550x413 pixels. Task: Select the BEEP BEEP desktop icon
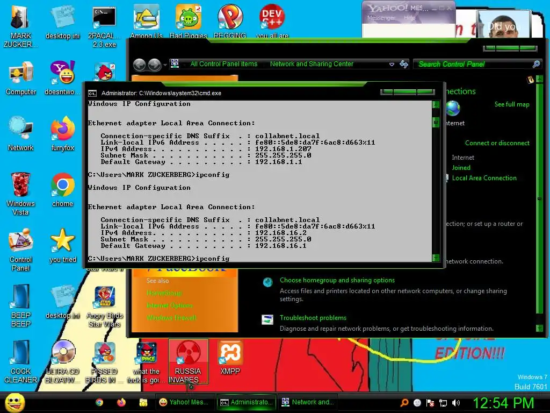[21, 305]
